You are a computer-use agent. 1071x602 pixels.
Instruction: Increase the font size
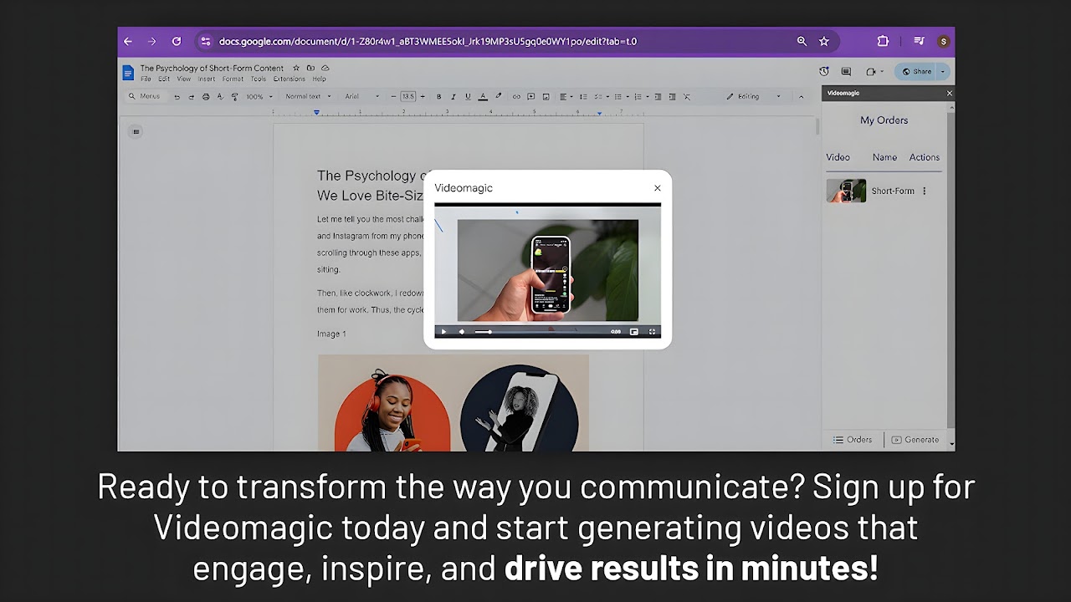(423, 97)
